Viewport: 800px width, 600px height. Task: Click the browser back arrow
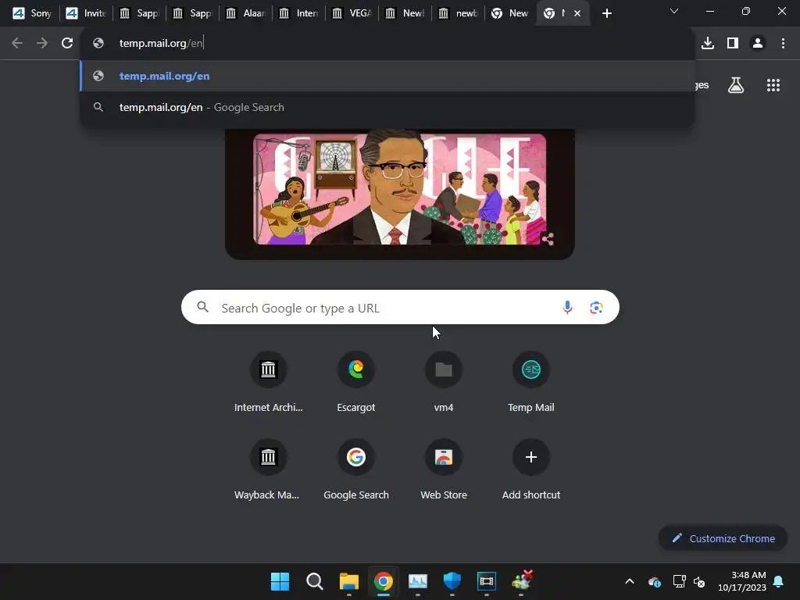point(17,43)
